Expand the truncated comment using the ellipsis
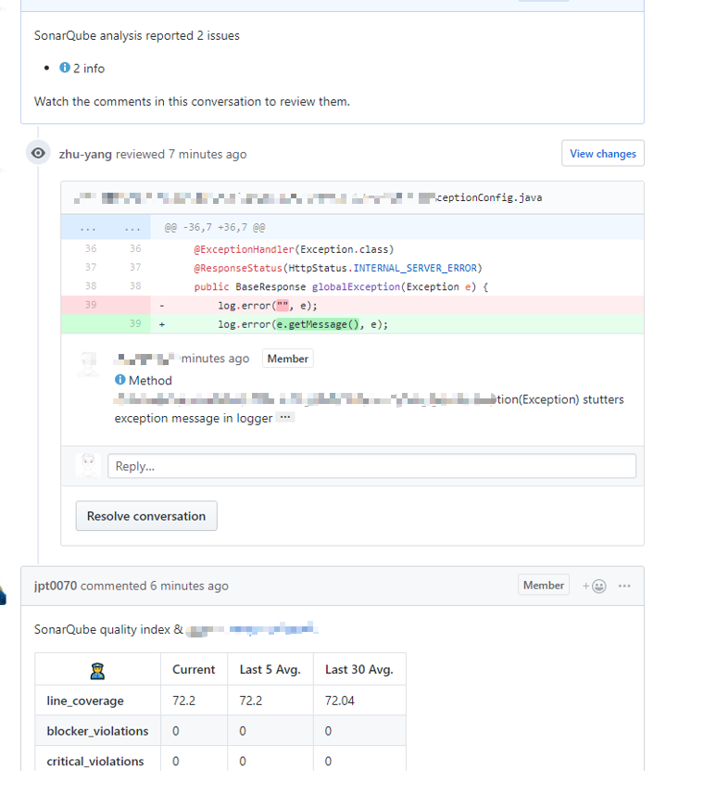This screenshot has height=795, width=704. pos(284,417)
